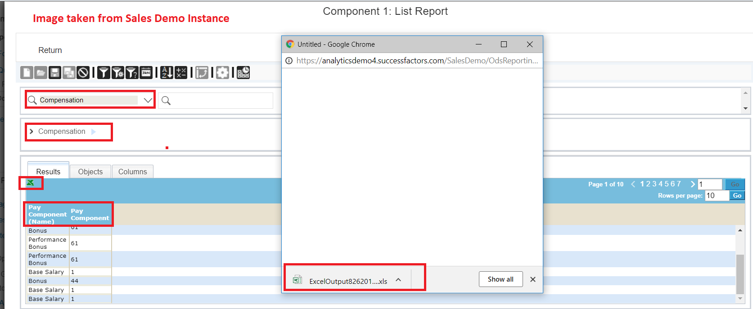Click results table vertical scrollbar thumb

point(740,274)
